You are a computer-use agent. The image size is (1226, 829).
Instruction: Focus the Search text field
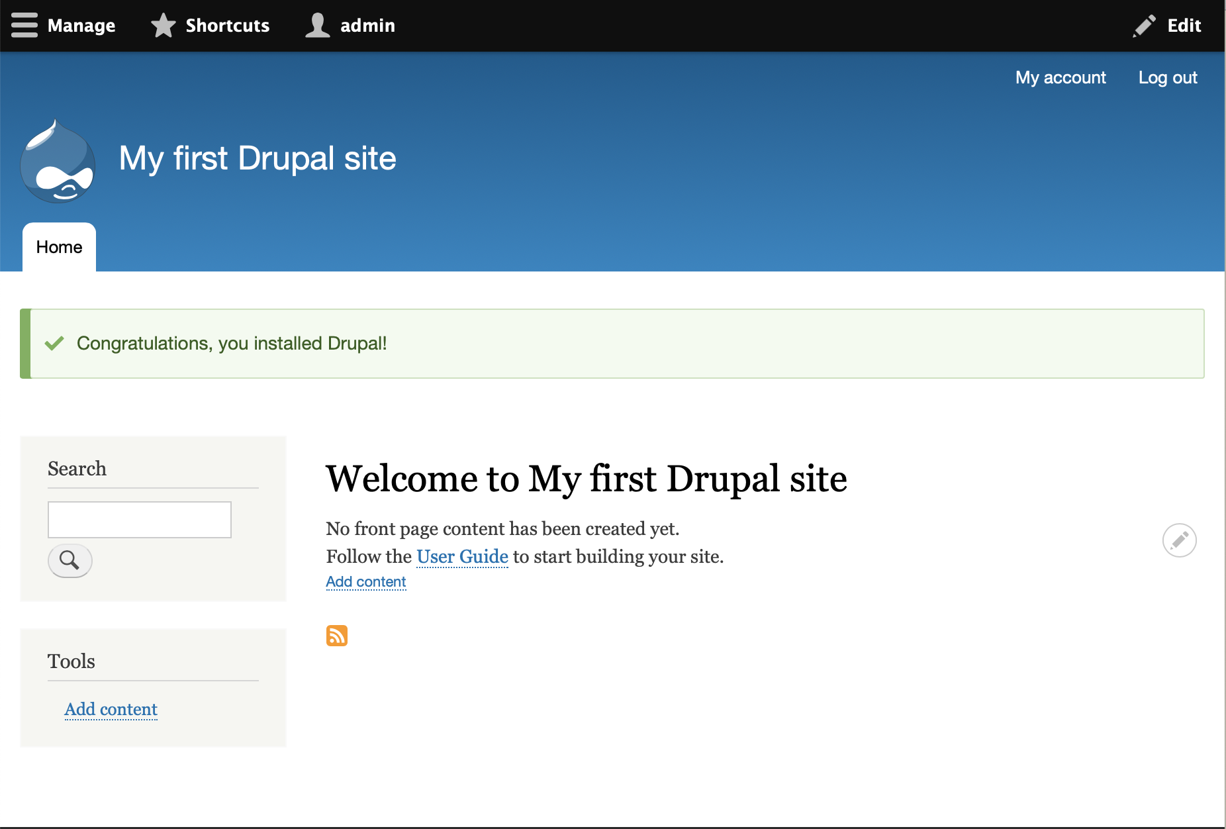[x=140, y=520]
